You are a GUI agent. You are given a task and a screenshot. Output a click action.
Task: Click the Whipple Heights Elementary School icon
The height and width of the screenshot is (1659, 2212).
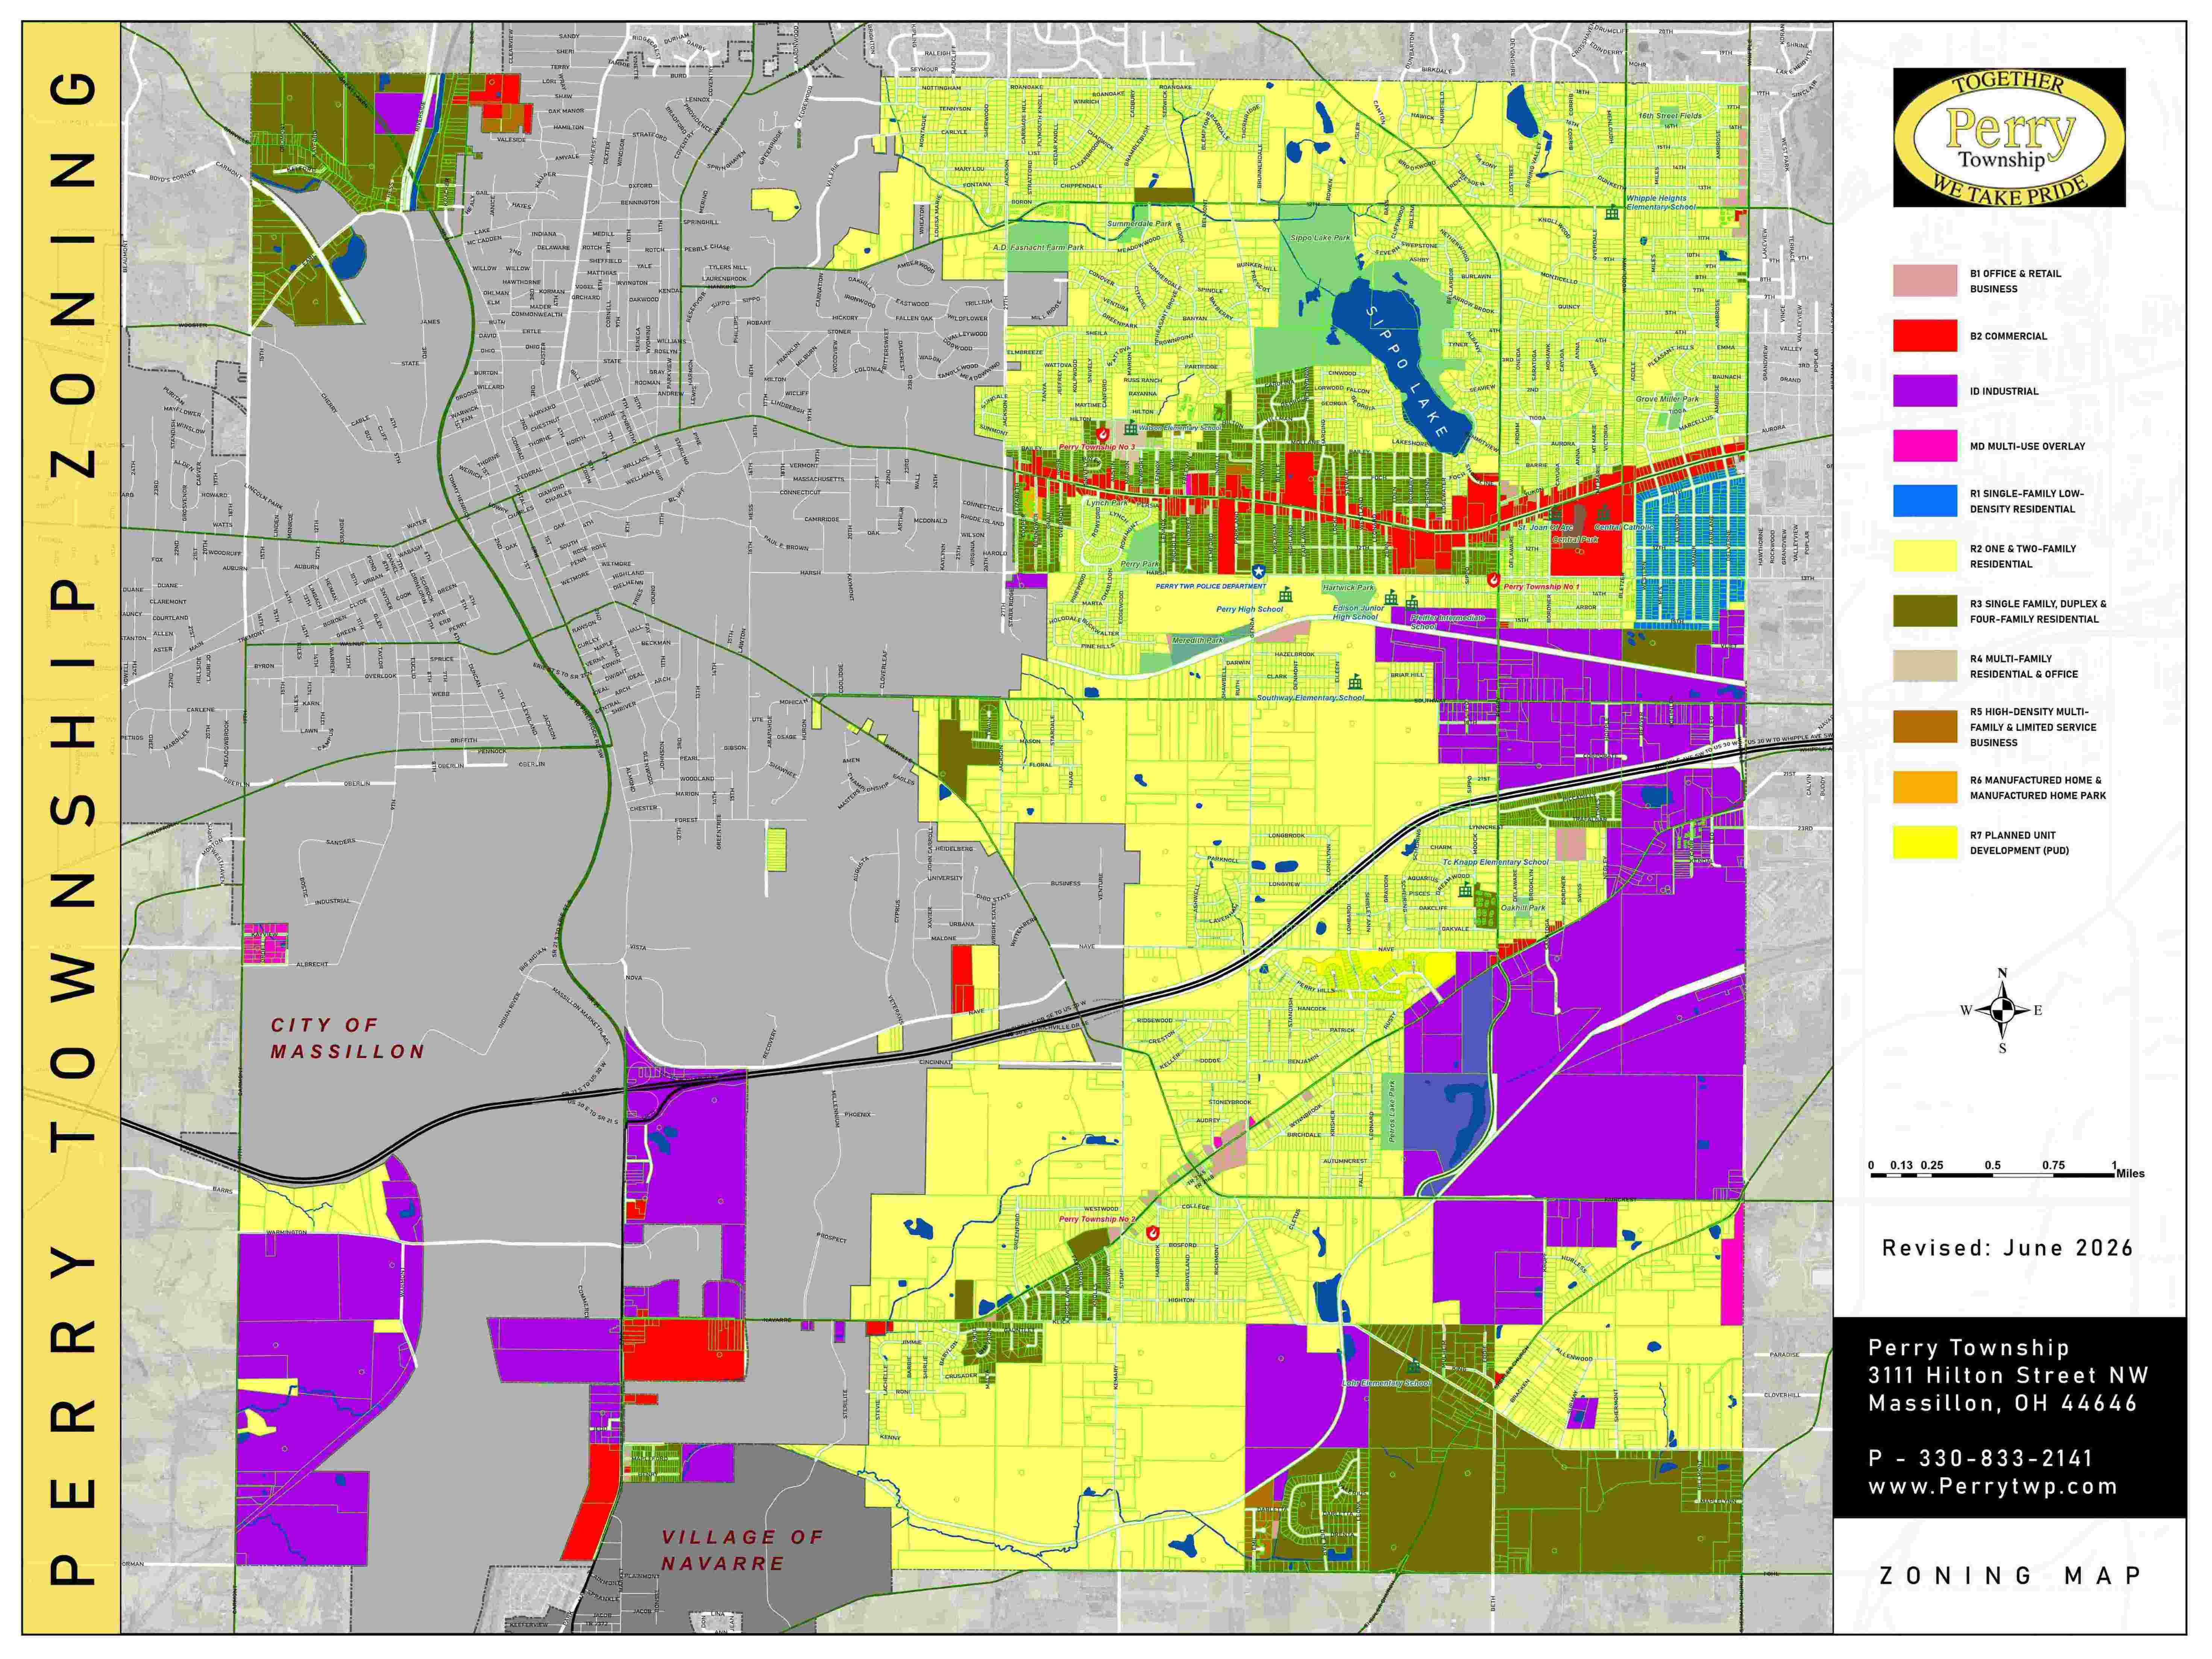tap(1612, 213)
